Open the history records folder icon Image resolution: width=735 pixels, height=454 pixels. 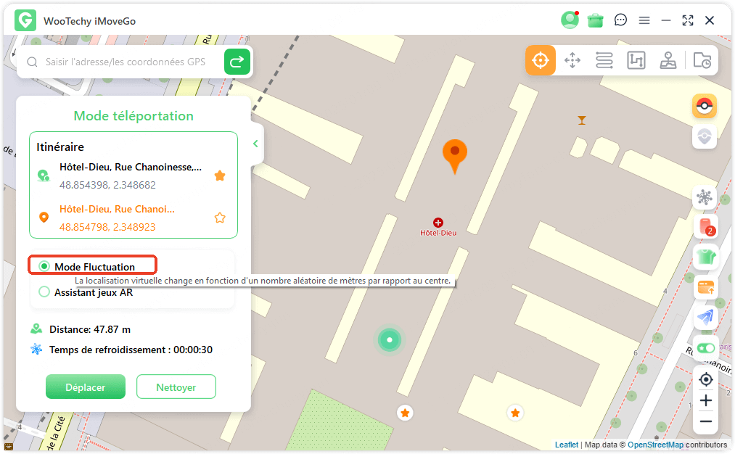(x=702, y=60)
